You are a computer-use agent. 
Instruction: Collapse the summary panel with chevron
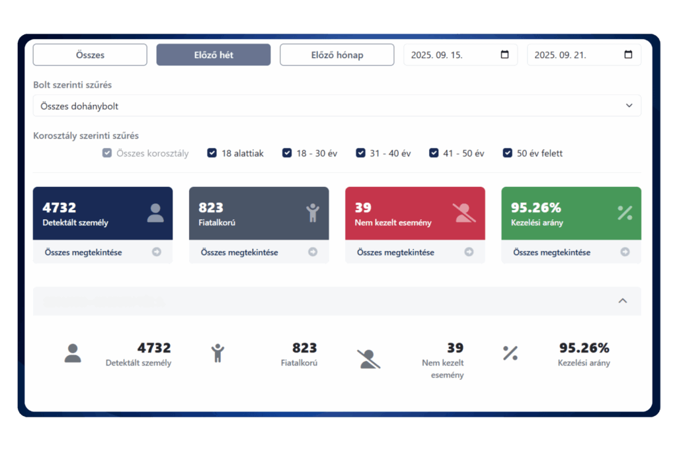(x=622, y=301)
